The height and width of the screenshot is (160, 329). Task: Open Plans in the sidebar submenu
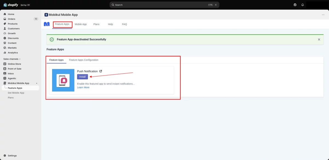[x=11, y=98]
